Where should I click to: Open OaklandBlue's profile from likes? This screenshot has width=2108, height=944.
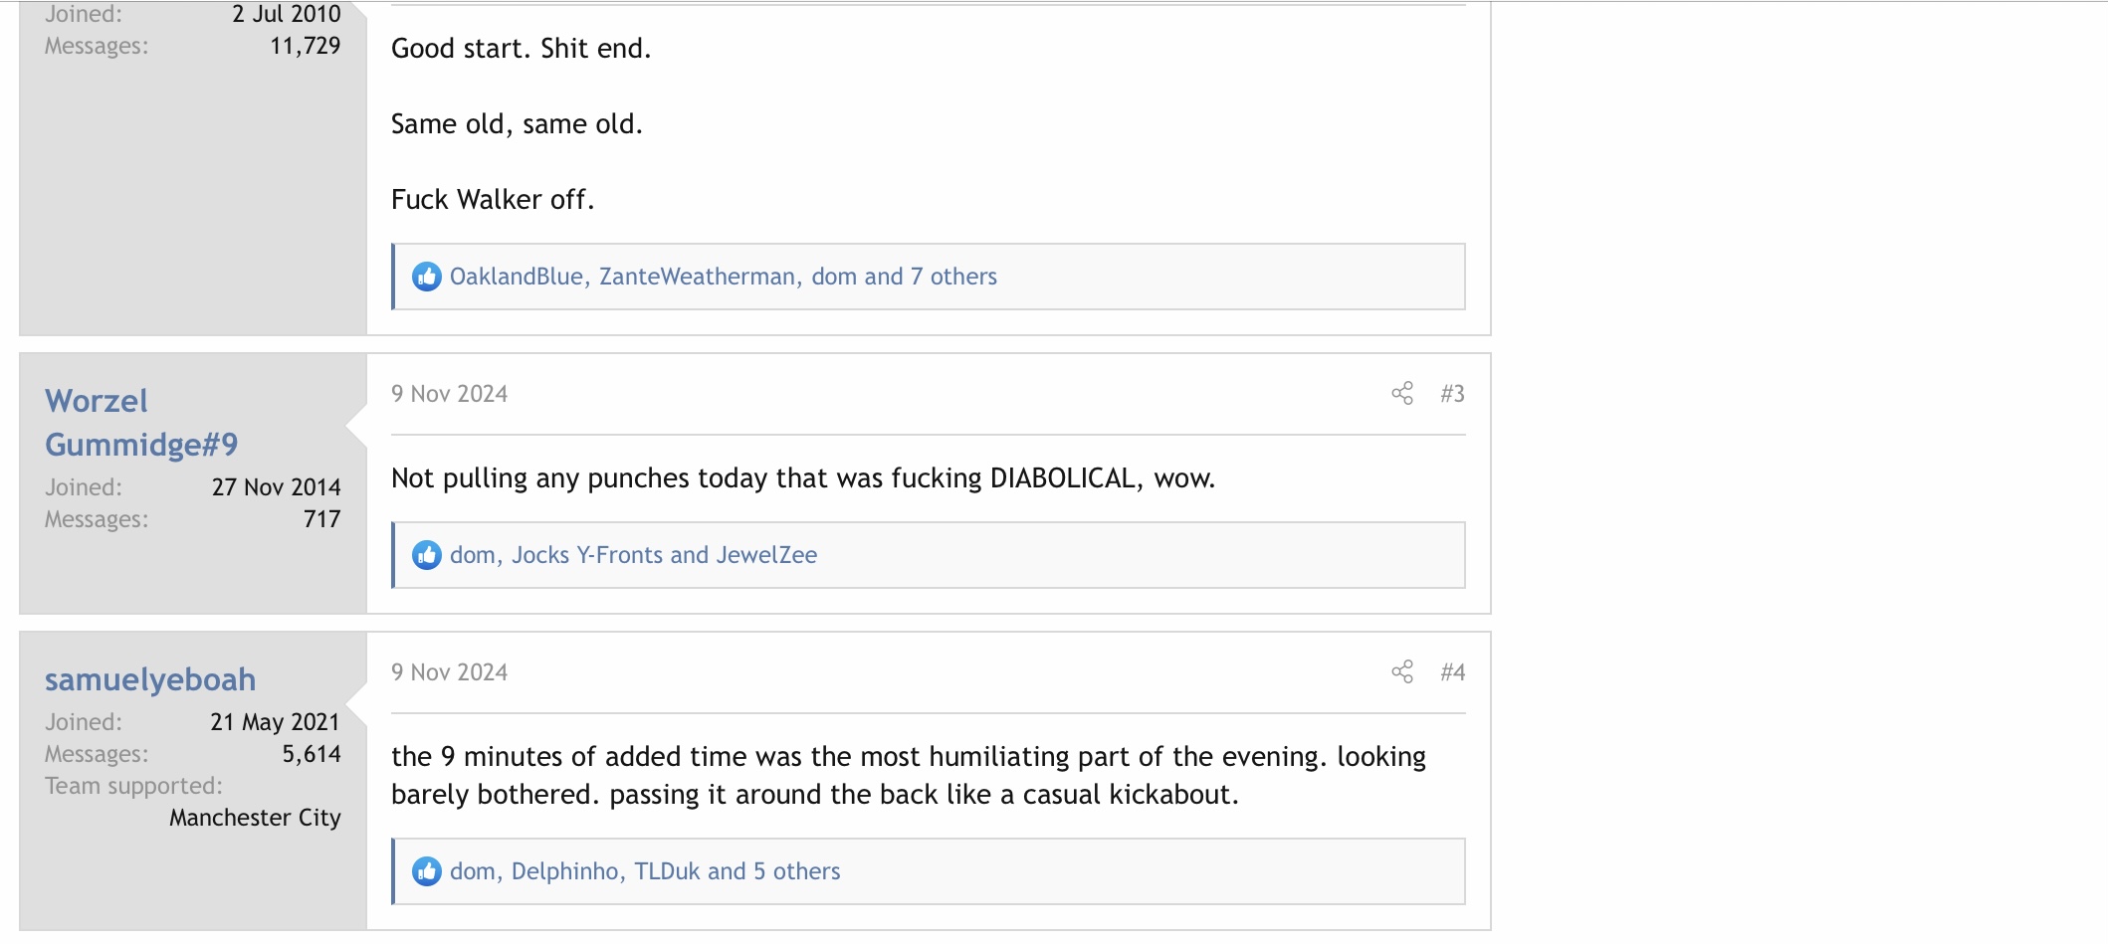click(x=516, y=277)
